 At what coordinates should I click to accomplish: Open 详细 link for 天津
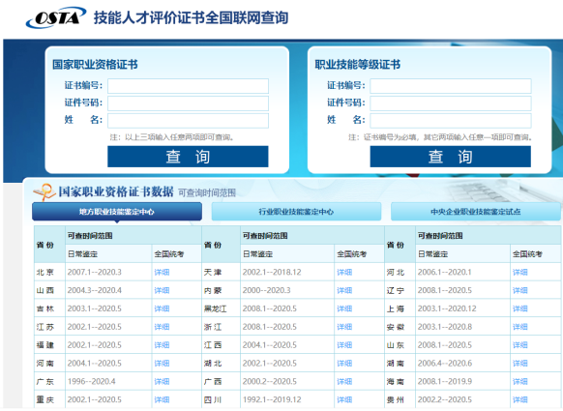point(344,272)
